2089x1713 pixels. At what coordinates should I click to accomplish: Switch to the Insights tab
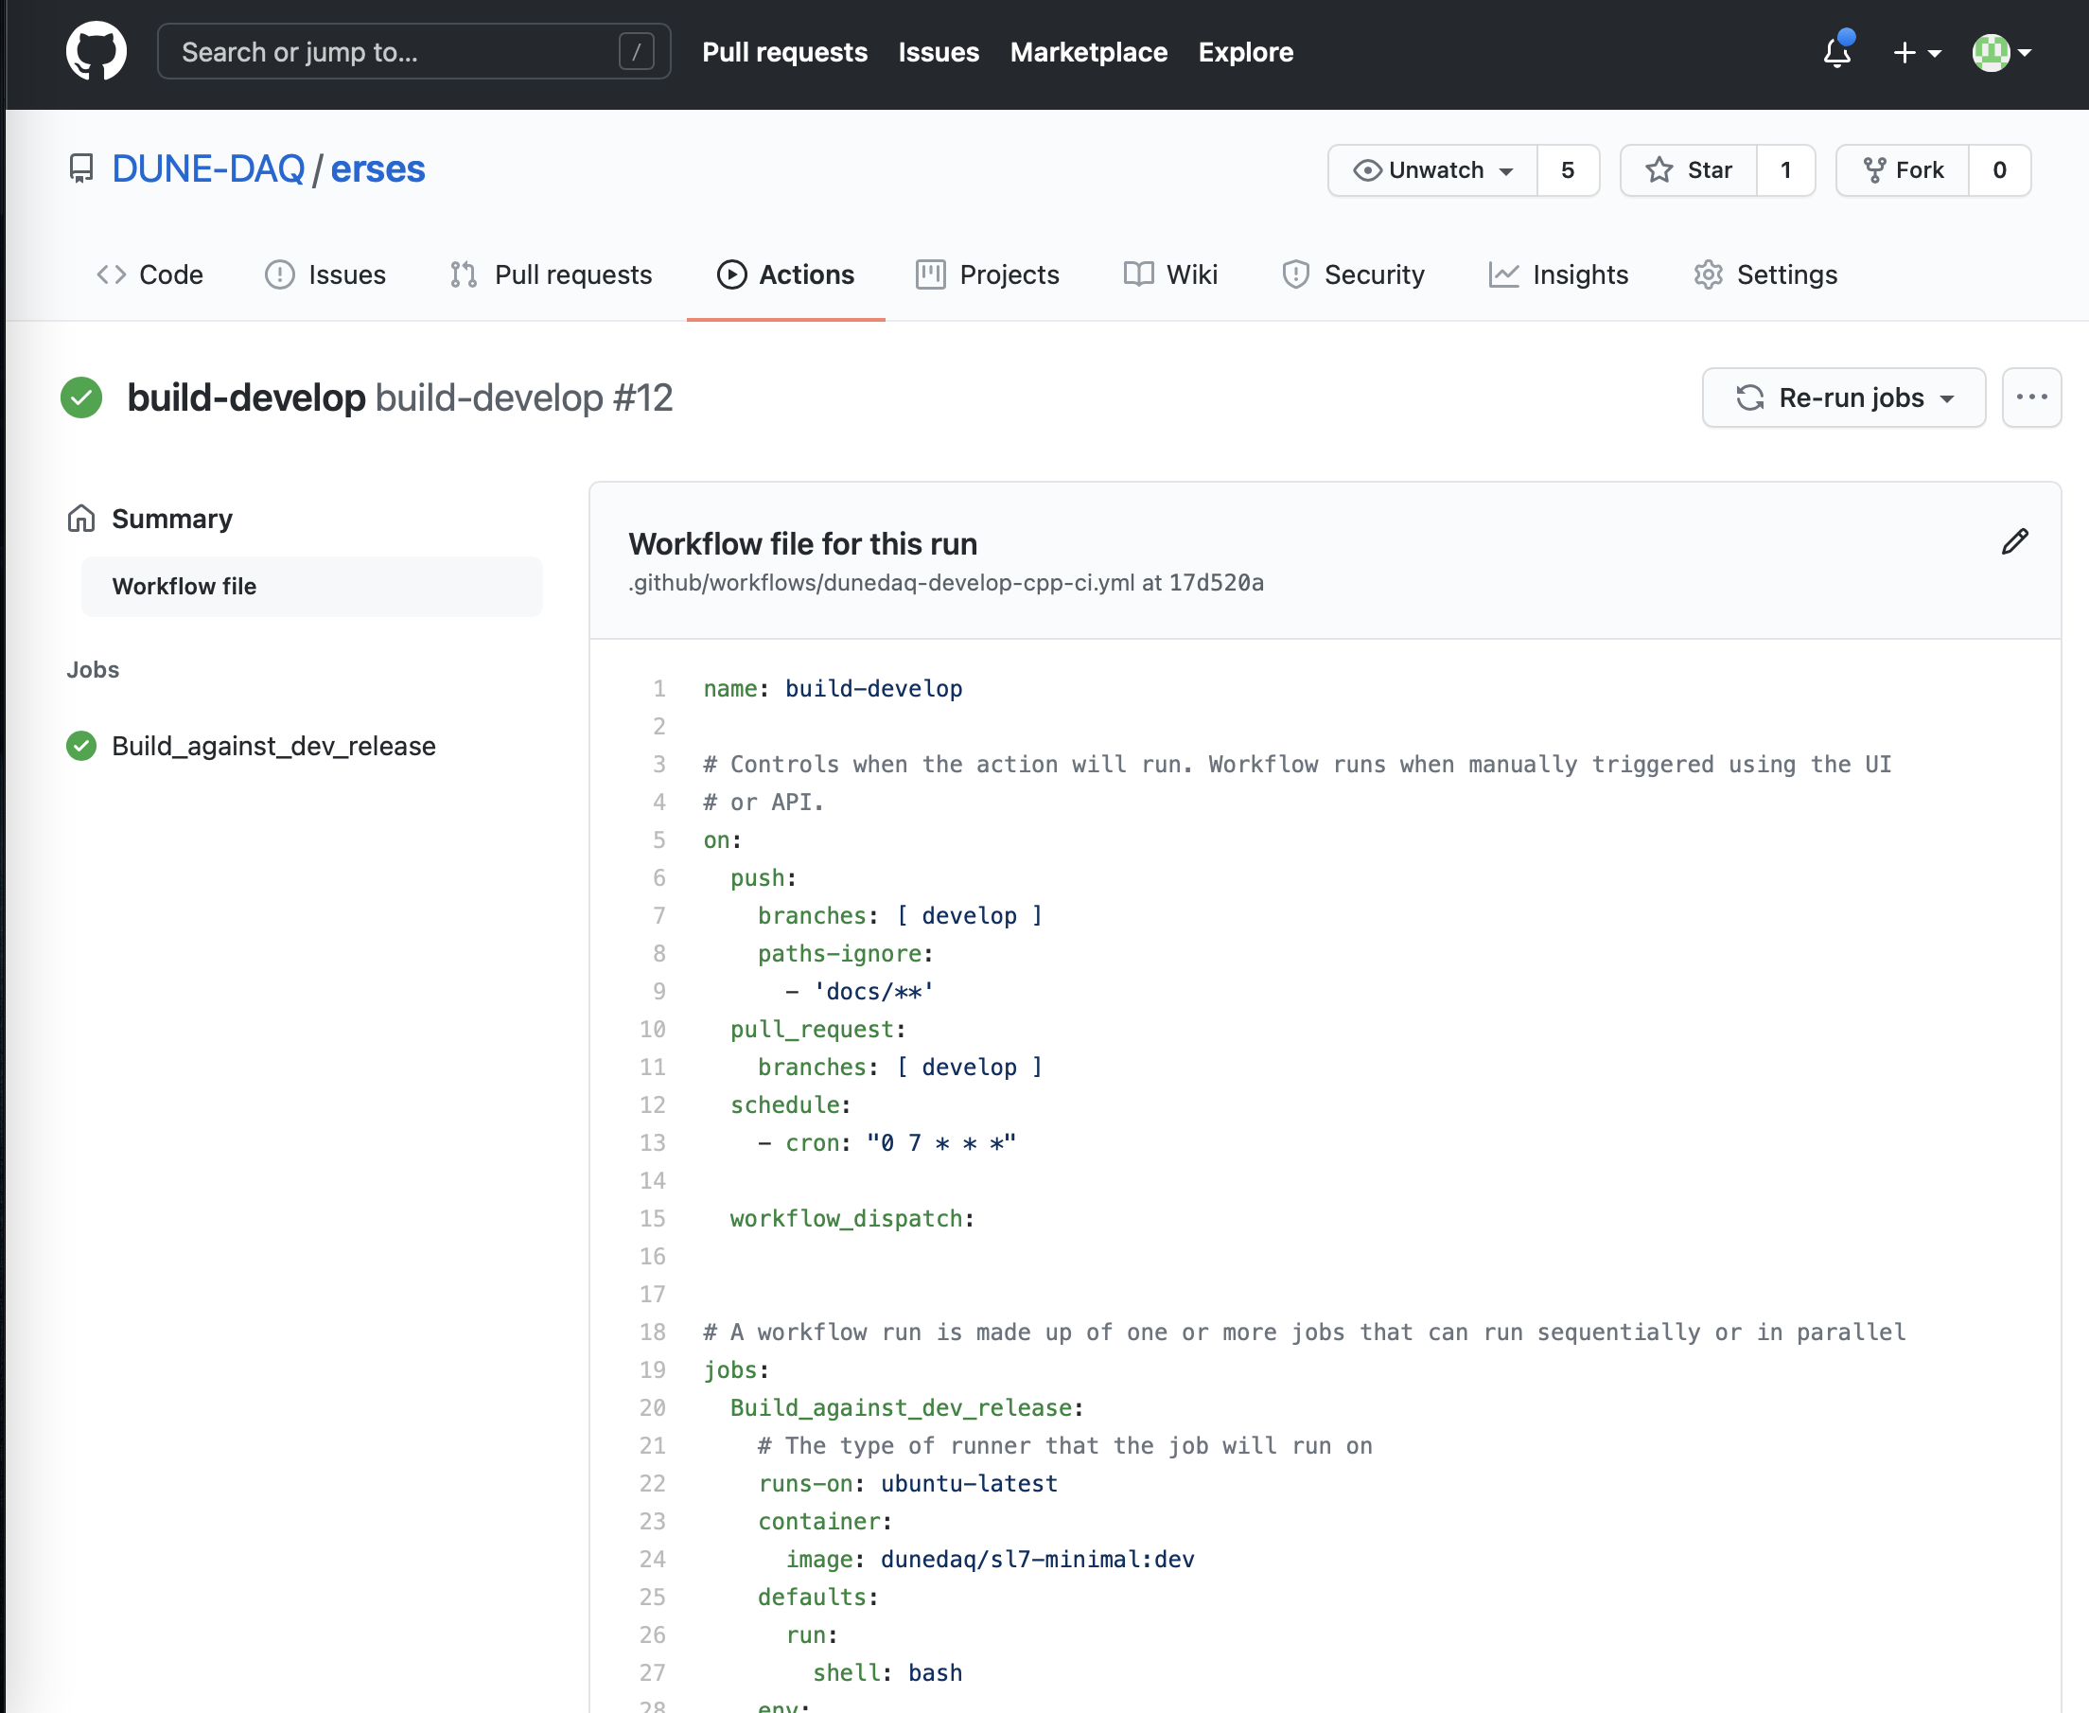(1558, 274)
